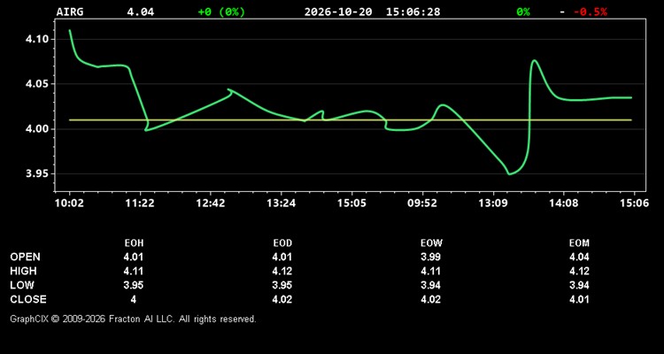Click the 09:52 time axis label
Image resolution: width=664 pixels, height=354 pixels.
point(422,204)
